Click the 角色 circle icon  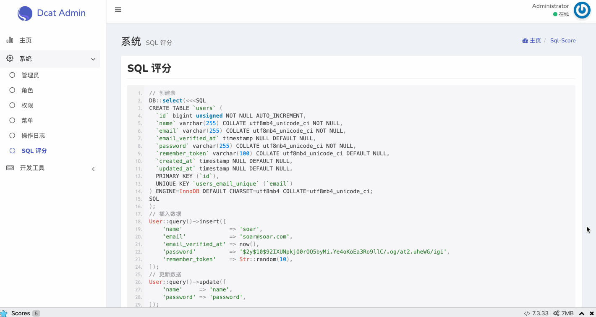pyautogui.click(x=12, y=90)
